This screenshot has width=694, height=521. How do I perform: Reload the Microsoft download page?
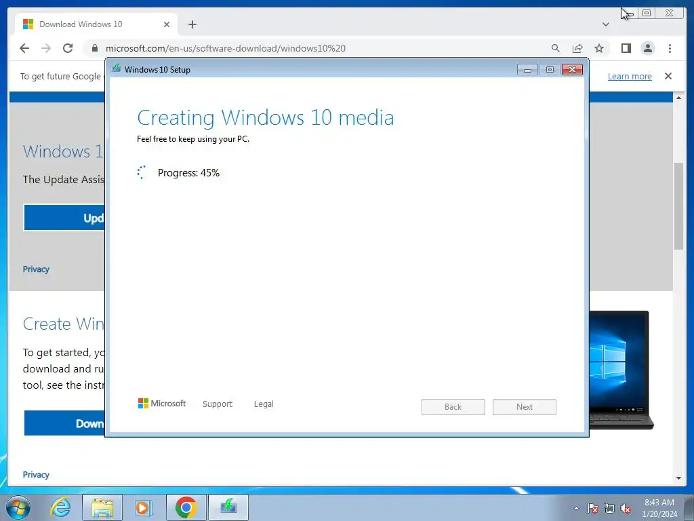click(x=68, y=48)
